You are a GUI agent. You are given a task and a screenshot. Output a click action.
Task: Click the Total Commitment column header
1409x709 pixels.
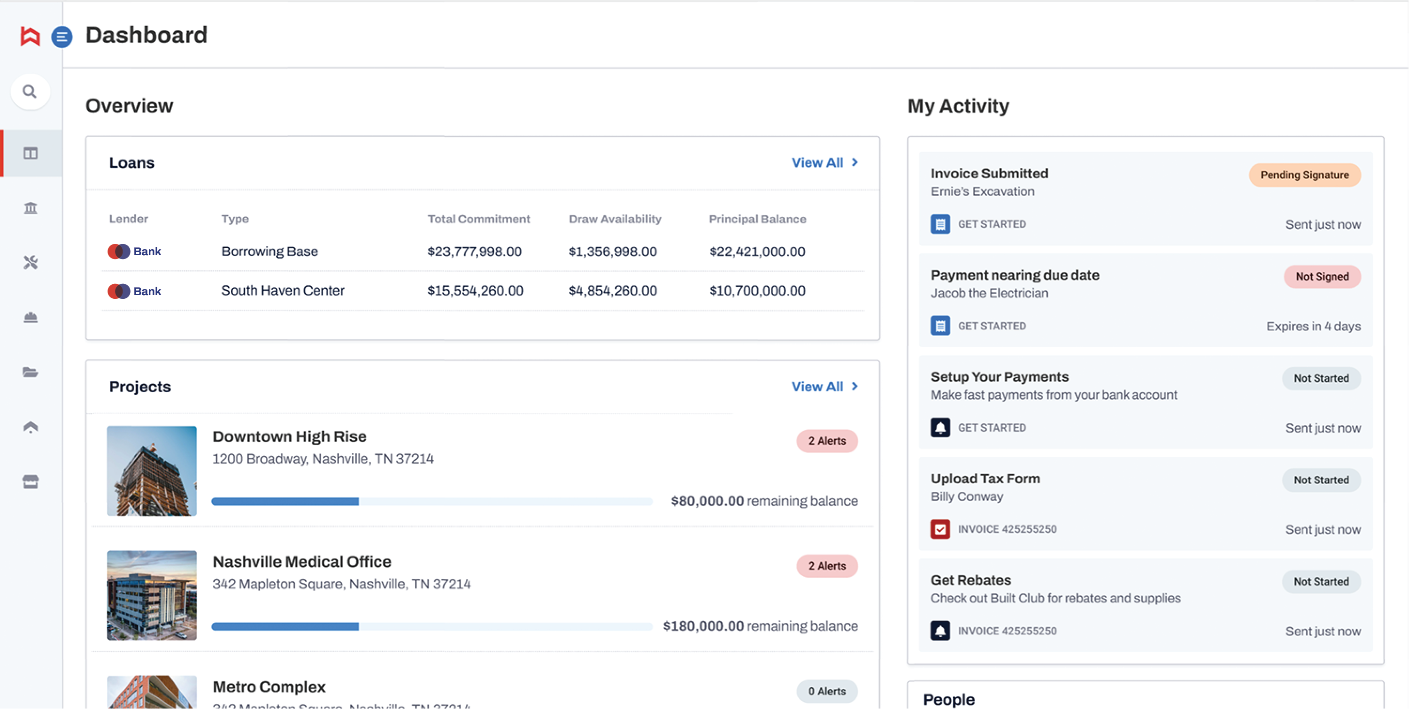pos(478,219)
